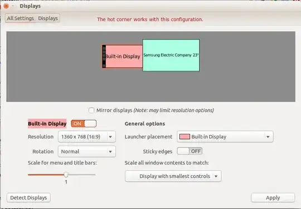Image resolution: width=301 pixels, height=209 pixels.
Task: Open the Launcher placement dropdown
Action: click(225, 137)
